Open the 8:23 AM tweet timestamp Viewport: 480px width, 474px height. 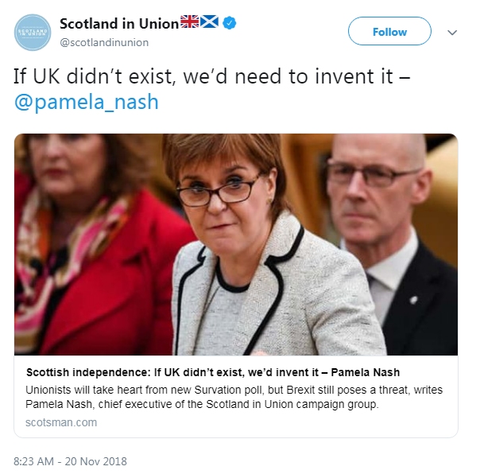coord(33,461)
